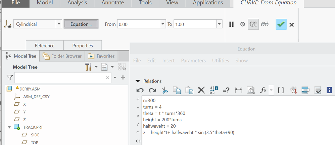Image resolution: width=335 pixels, height=145 pixels.
Task: Toggle the glasses preview mode icon
Action: point(265,24)
